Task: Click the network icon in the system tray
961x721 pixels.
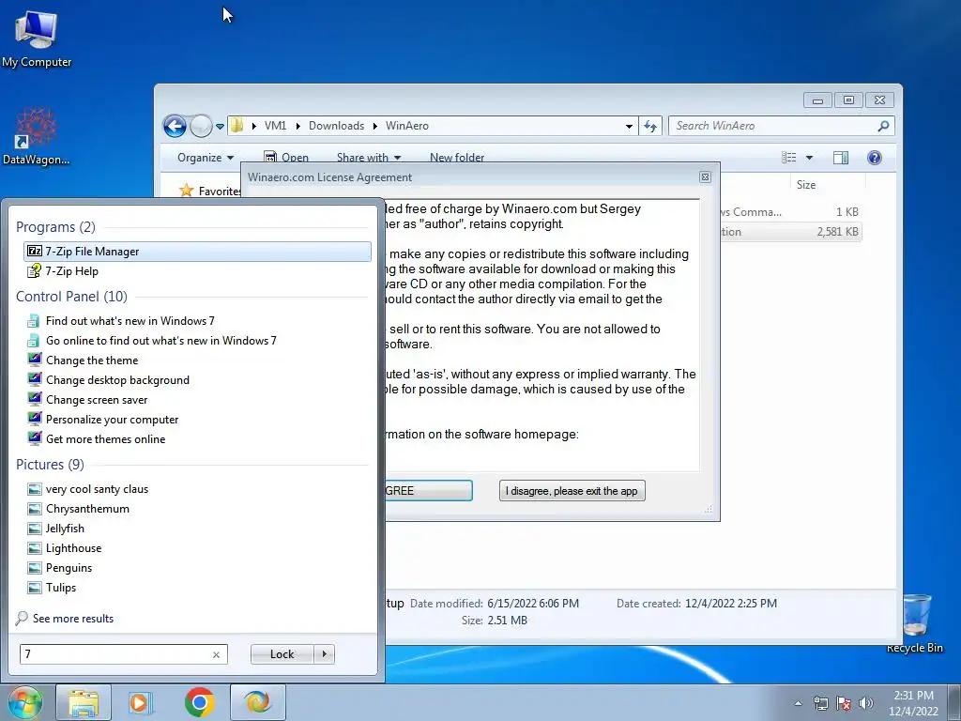Action: (821, 703)
